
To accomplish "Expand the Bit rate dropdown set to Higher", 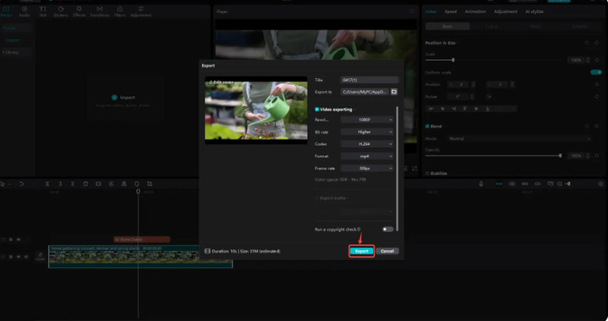I will 368,131.
